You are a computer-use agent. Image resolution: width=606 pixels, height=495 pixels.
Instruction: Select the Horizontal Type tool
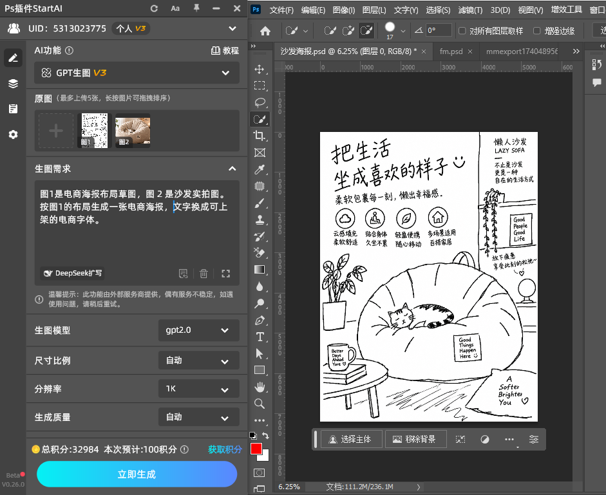[260, 337]
